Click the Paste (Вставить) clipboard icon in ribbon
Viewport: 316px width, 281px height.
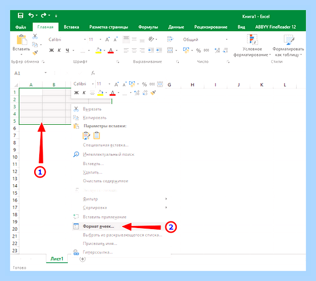21,40
